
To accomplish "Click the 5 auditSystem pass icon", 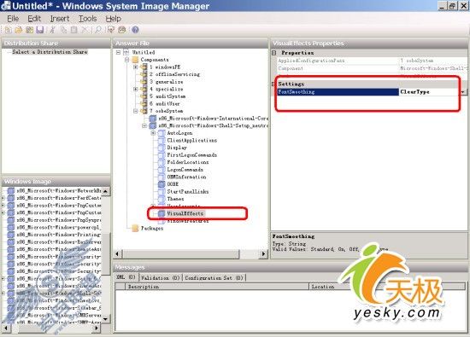I will click(144, 96).
